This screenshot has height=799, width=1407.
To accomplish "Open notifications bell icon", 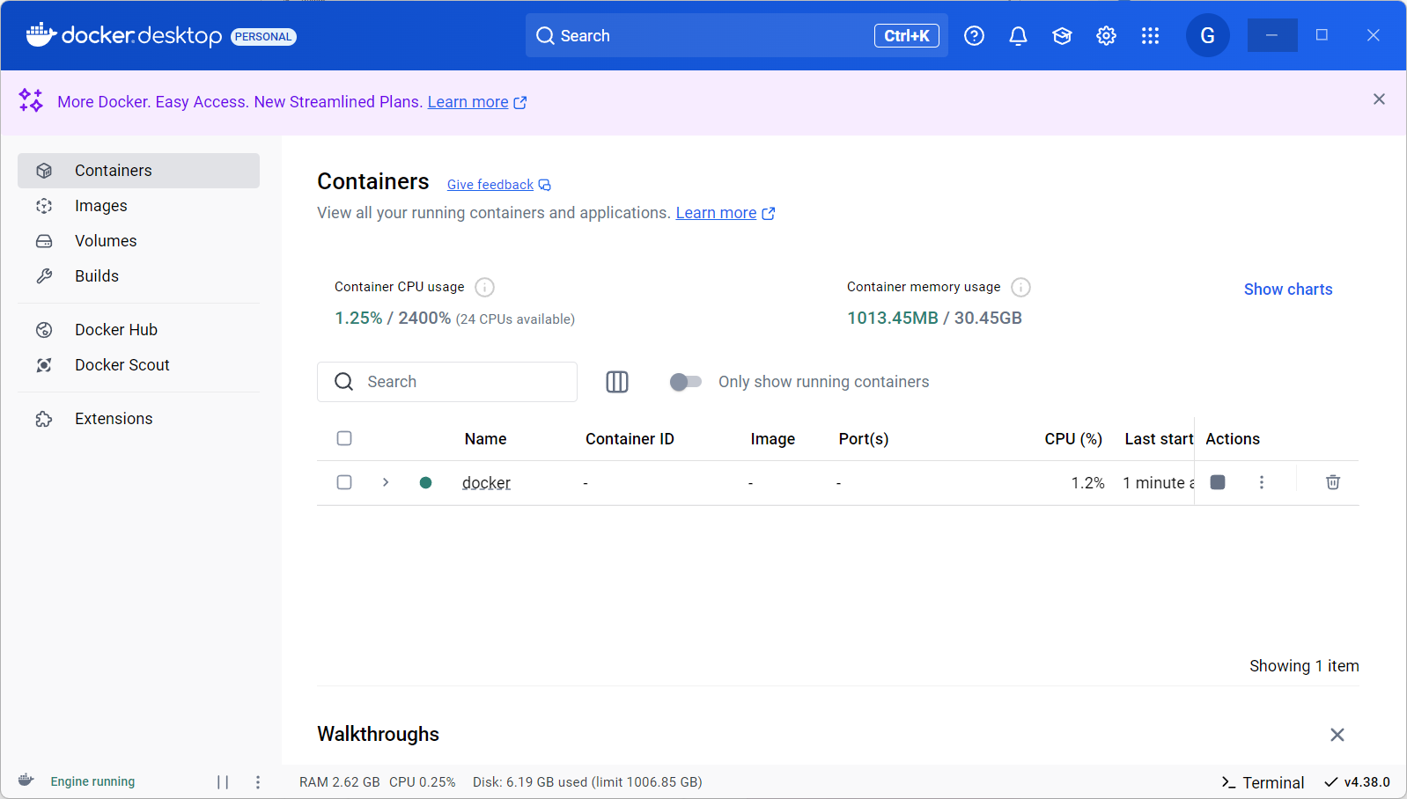I will (x=1018, y=36).
